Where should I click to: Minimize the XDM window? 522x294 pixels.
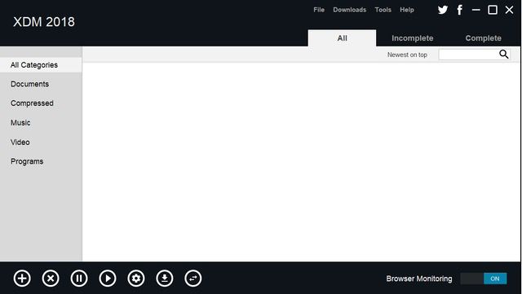(x=476, y=10)
